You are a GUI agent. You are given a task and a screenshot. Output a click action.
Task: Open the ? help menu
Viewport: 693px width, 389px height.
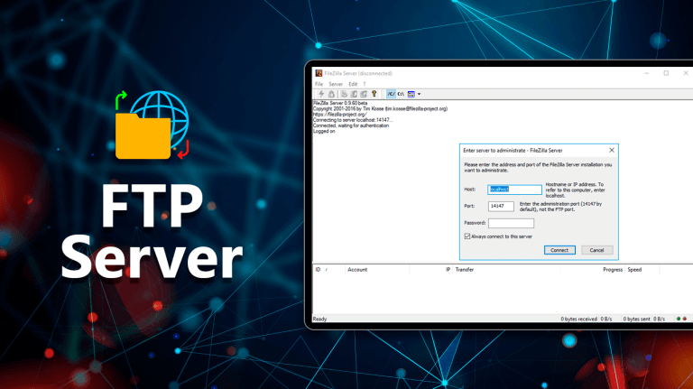(x=365, y=84)
